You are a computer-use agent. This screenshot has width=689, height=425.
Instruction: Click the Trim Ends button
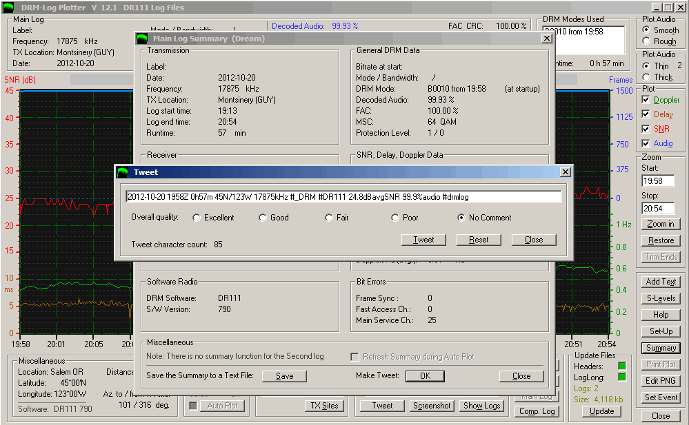(x=661, y=258)
